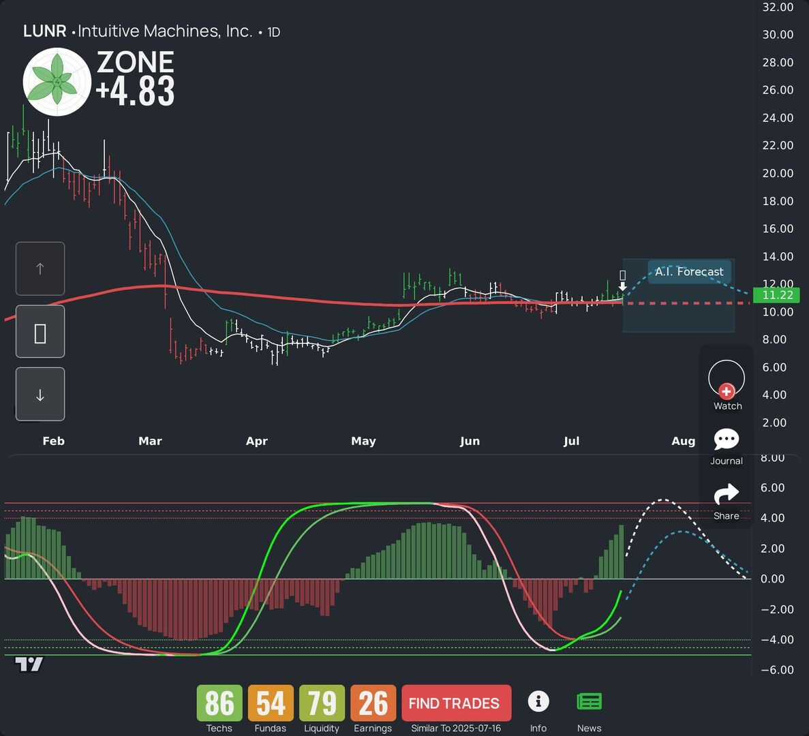809x736 pixels.
Task: Click the A.I. Forecast label
Action: click(689, 271)
